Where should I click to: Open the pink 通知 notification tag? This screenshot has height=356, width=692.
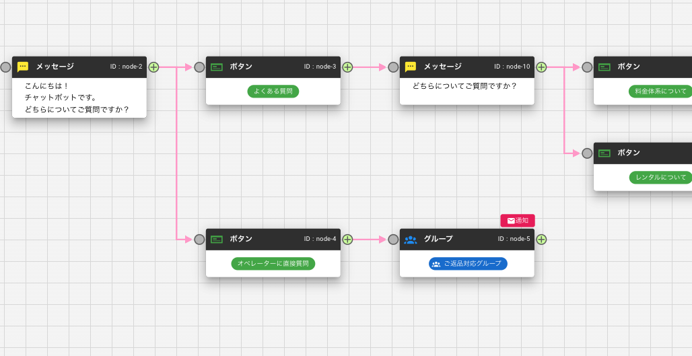517,221
